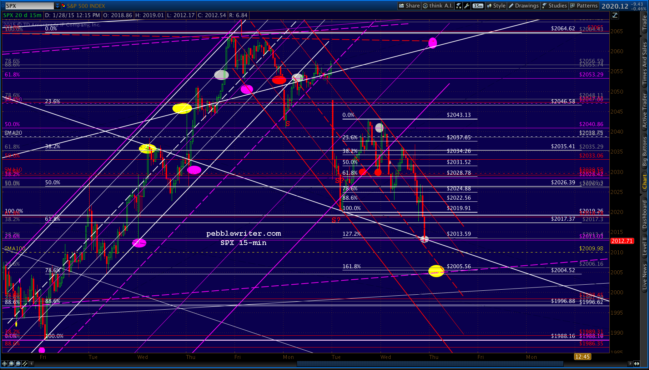Open the Patterns menu

[584, 6]
